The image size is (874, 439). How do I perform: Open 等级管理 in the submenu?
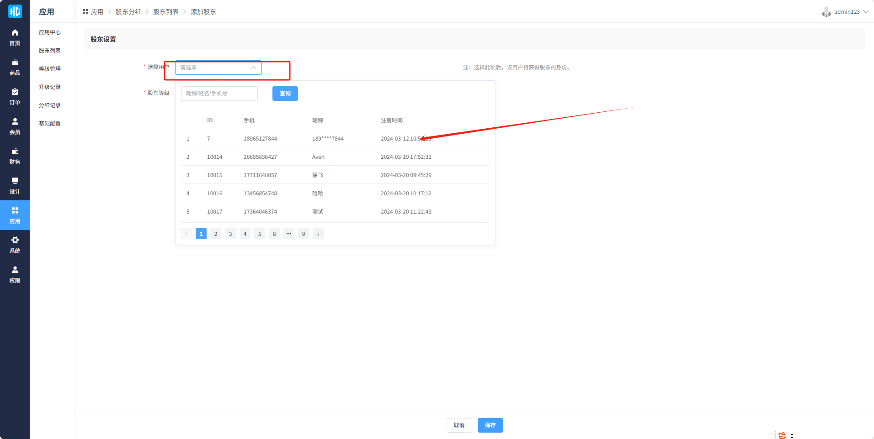pos(50,69)
